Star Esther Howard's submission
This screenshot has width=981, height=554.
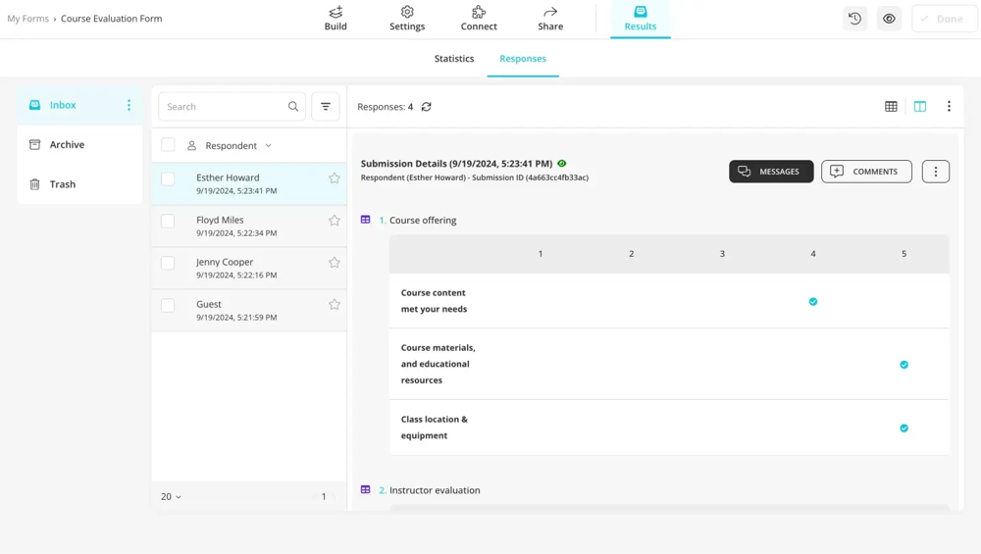335,178
